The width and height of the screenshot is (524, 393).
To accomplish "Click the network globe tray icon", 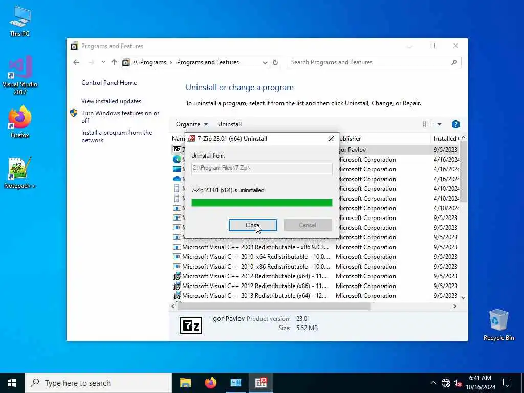I will point(446,383).
